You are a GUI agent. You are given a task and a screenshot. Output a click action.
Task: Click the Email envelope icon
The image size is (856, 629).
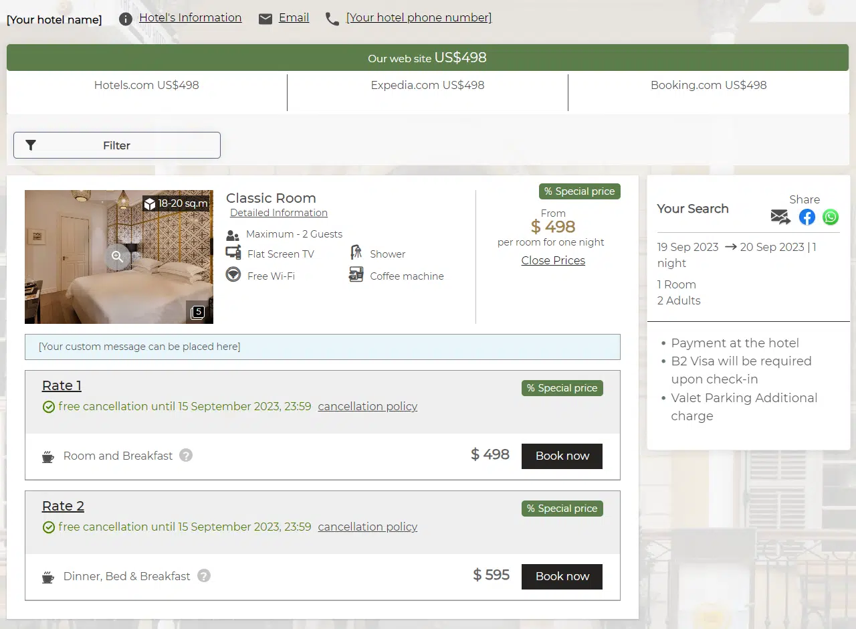click(x=265, y=19)
